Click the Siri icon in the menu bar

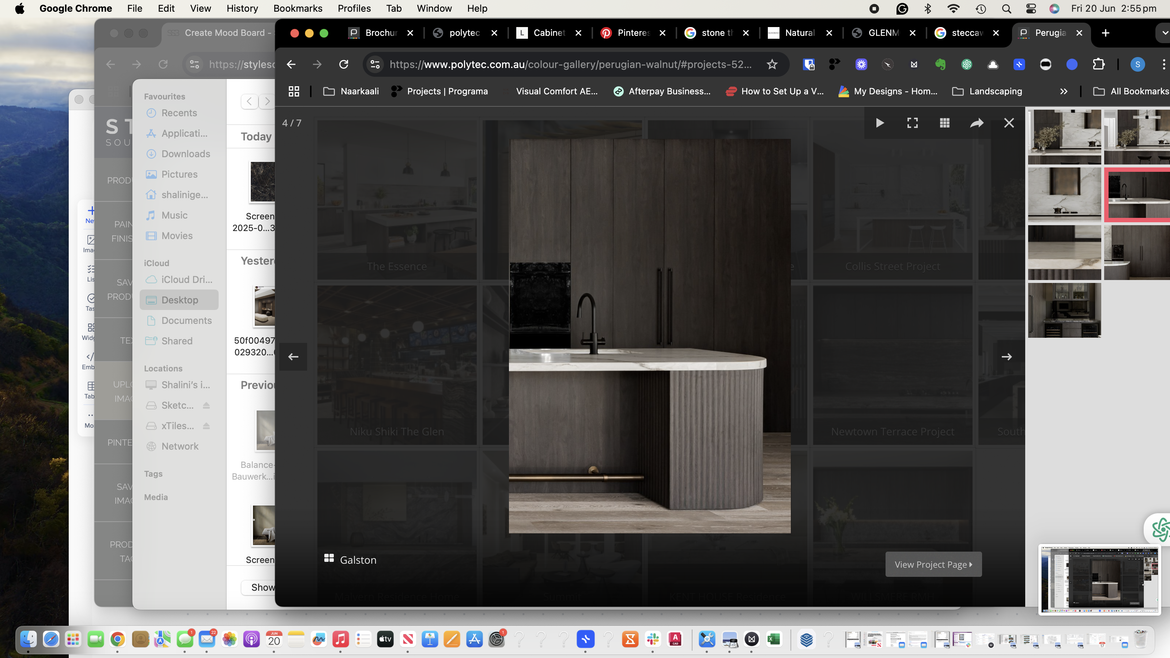coord(1054,8)
